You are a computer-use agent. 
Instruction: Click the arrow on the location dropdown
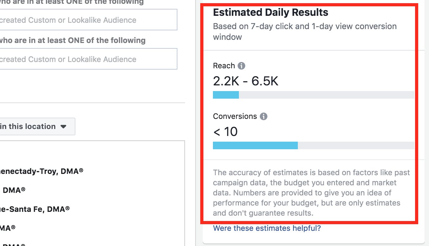[x=63, y=126]
